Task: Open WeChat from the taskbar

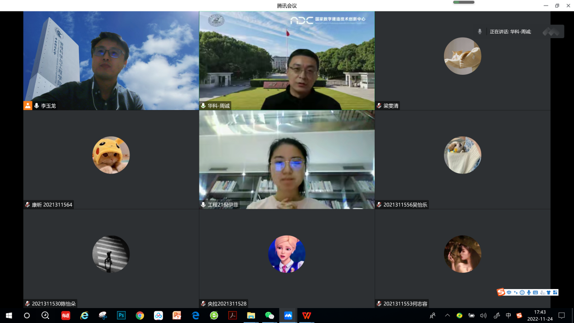Action: (x=270, y=315)
